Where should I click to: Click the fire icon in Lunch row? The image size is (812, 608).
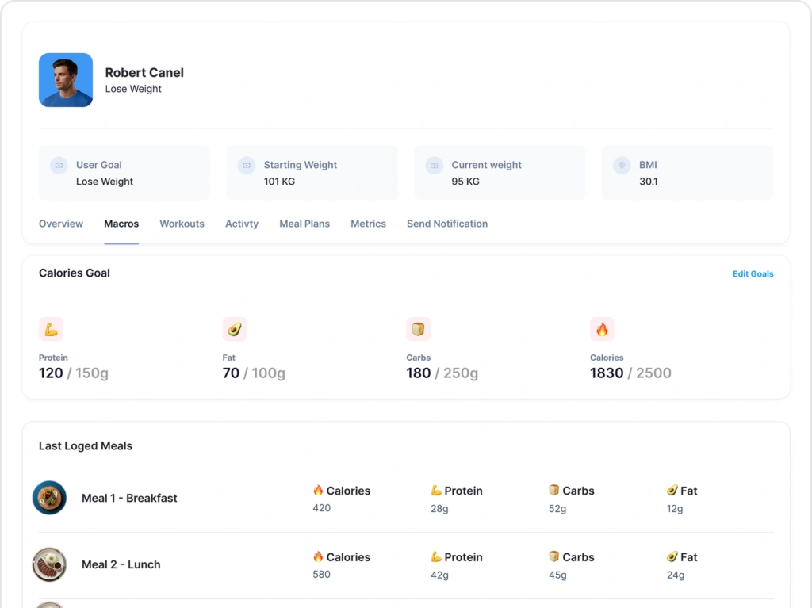[318, 556]
